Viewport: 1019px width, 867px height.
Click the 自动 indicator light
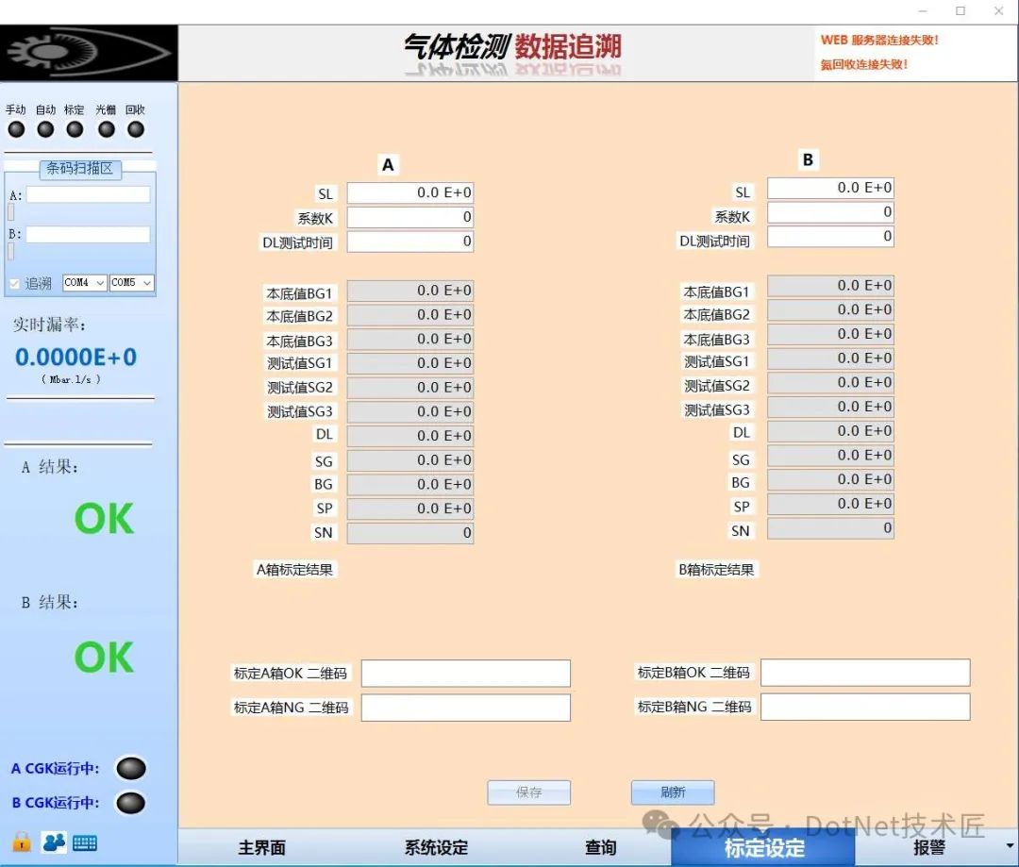tap(45, 129)
